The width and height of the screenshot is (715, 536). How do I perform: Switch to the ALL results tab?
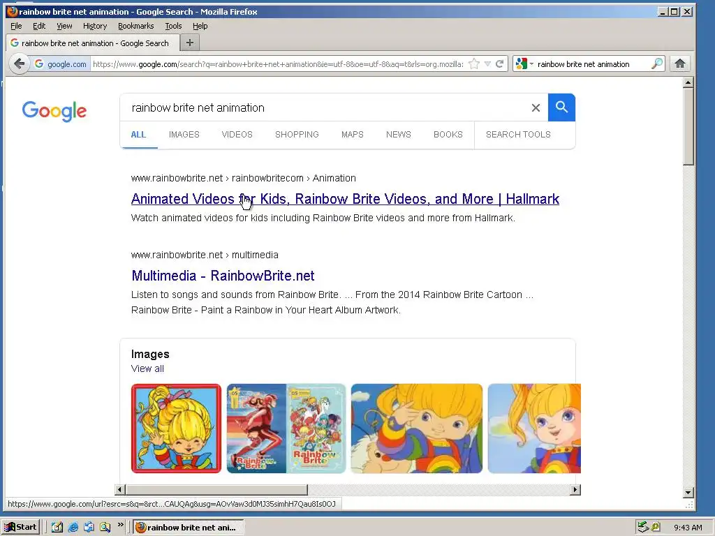click(x=138, y=135)
